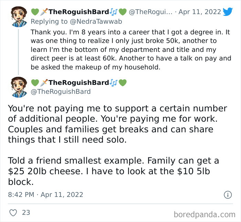This screenshot has height=222, width=241.
Task: Open the @TheRoguishBard handle below the main name
Action: point(61,91)
